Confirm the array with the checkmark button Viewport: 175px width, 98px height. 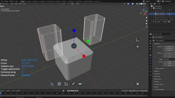pos(74,46)
